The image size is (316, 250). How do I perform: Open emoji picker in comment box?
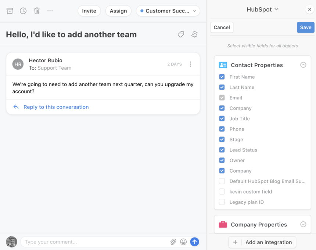click(x=183, y=242)
